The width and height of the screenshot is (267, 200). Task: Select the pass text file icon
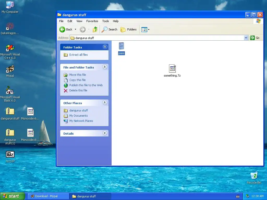(x=121, y=46)
